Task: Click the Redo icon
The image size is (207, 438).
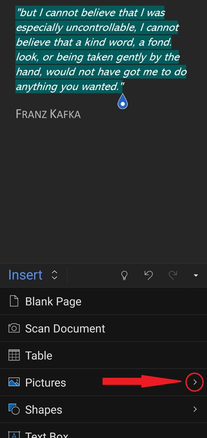Action: tap(173, 275)
